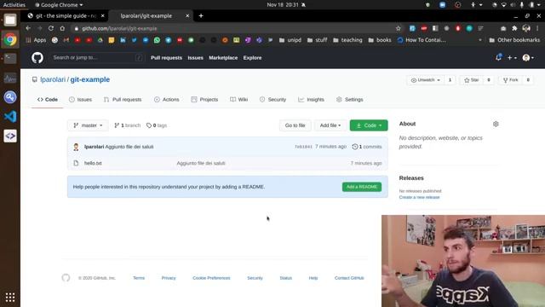545x307 pixels.
Task: Open GitHub notifications bell
Action: [x=498, y=57]
